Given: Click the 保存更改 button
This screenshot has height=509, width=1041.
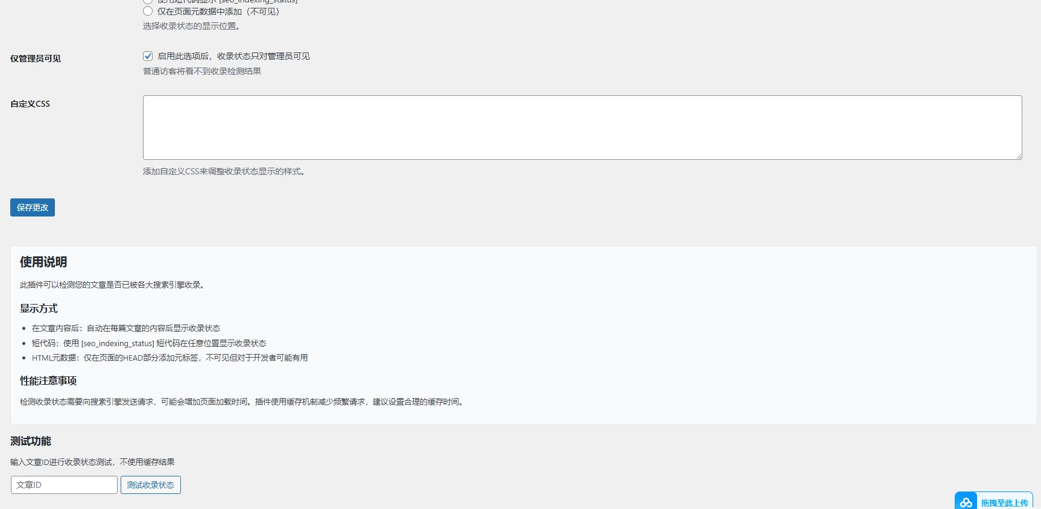Looking at the screenshot, I should 33,207.
